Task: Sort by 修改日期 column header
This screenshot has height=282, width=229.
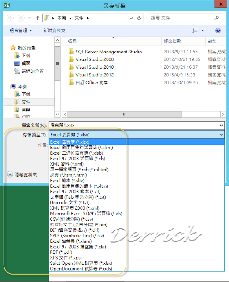Action: point(183,41)
